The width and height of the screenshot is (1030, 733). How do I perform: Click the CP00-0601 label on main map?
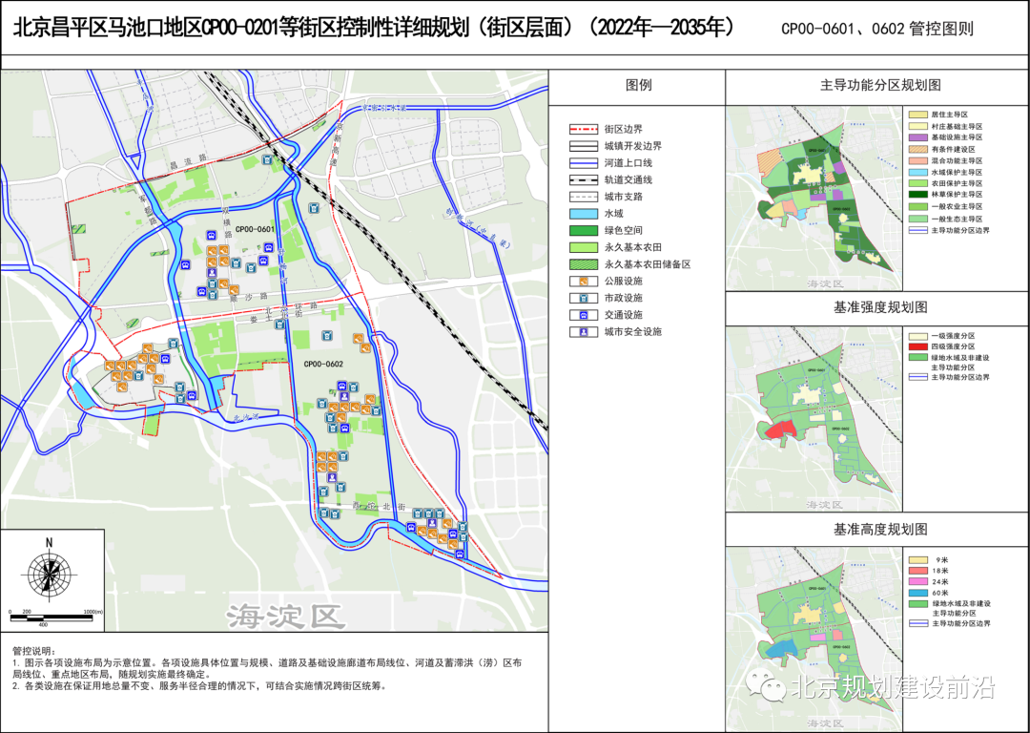pyautogui.click(x=256, y=229)
